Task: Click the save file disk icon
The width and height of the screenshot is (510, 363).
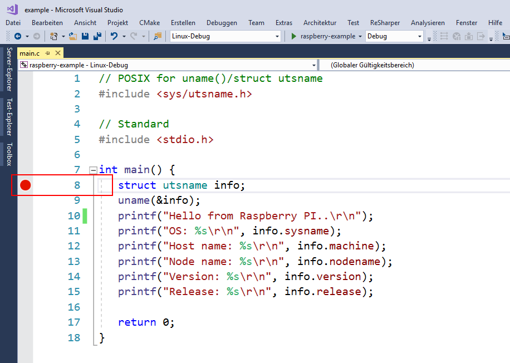Action: click(85, 36)
